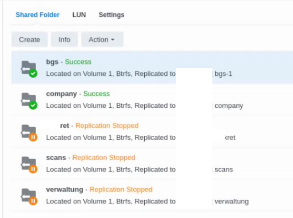Click the bgs-1 replication target name
The height and width of the screenshot is (218, 293).
click(x=223, y=74)
